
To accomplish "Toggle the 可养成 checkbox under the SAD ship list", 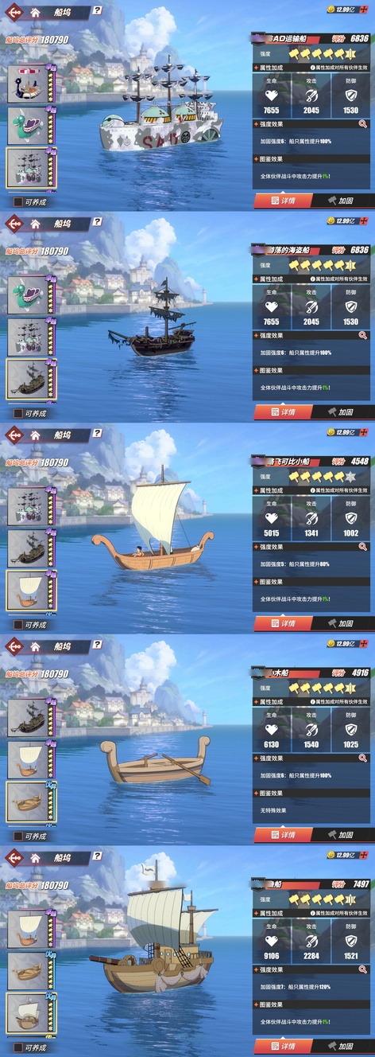I will click(17, 202).
